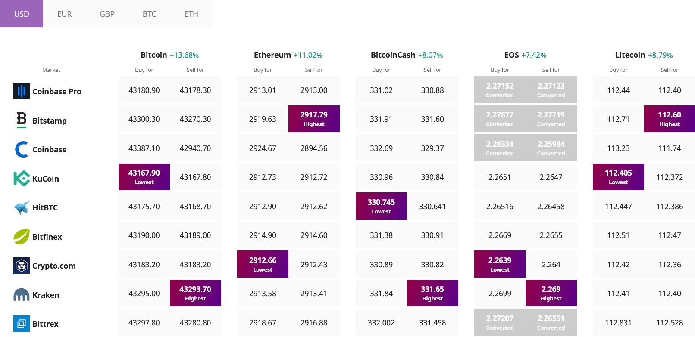The image size is (695, 337).
Task: Click Coinbase Bitcoin sell price 42940.70
Action: (195, 148)
